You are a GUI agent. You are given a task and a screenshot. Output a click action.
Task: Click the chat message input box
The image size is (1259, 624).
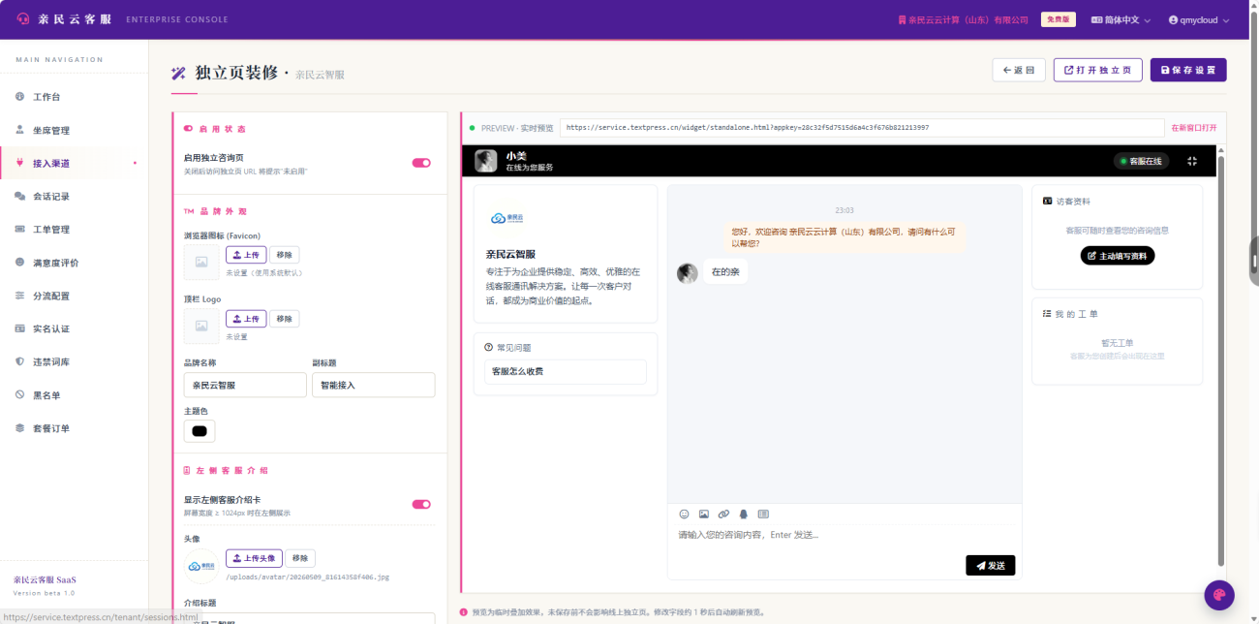pos(844,536)
